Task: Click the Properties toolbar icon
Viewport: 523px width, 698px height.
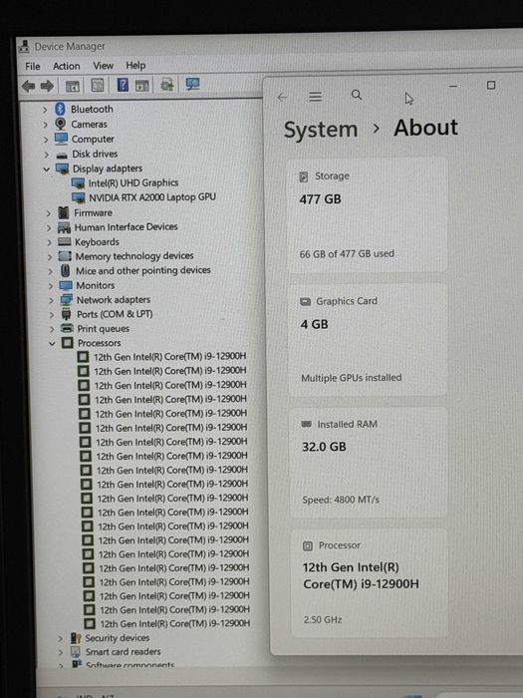Action: [x=98, y=85]
